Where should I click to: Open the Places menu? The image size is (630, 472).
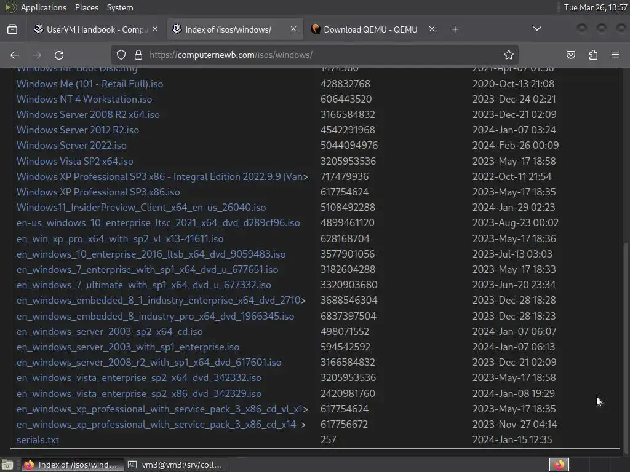pyautogui.click(x=86, y=7)
